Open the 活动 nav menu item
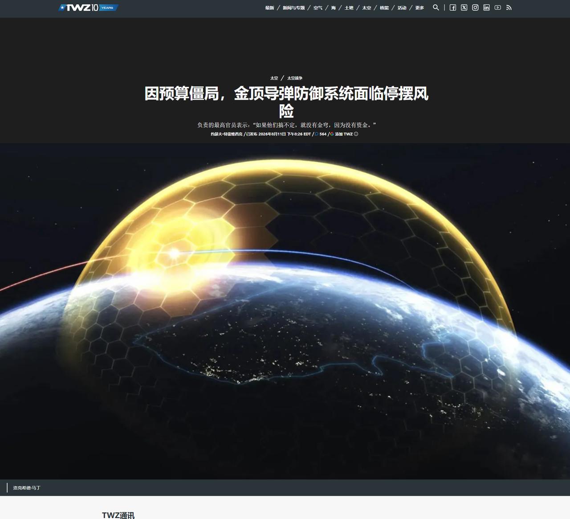Viewport: 570px width, 519px height. click(402, 8)
